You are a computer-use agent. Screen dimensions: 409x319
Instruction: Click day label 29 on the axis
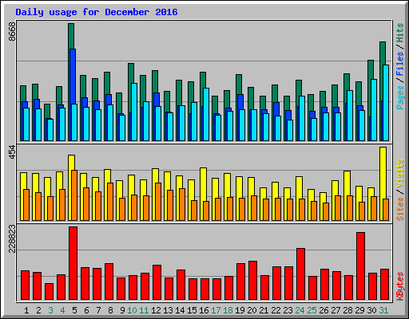pos(359,310)
